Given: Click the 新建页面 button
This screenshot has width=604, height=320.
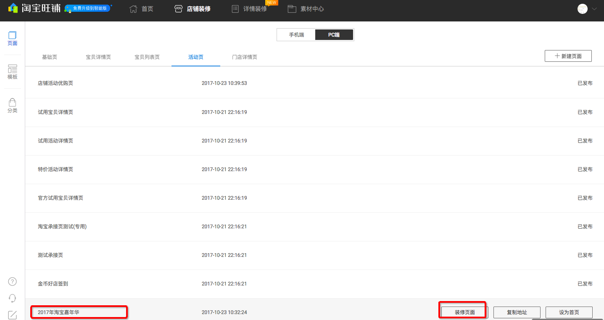Looking at the screenshot, I should pos(568,56).
